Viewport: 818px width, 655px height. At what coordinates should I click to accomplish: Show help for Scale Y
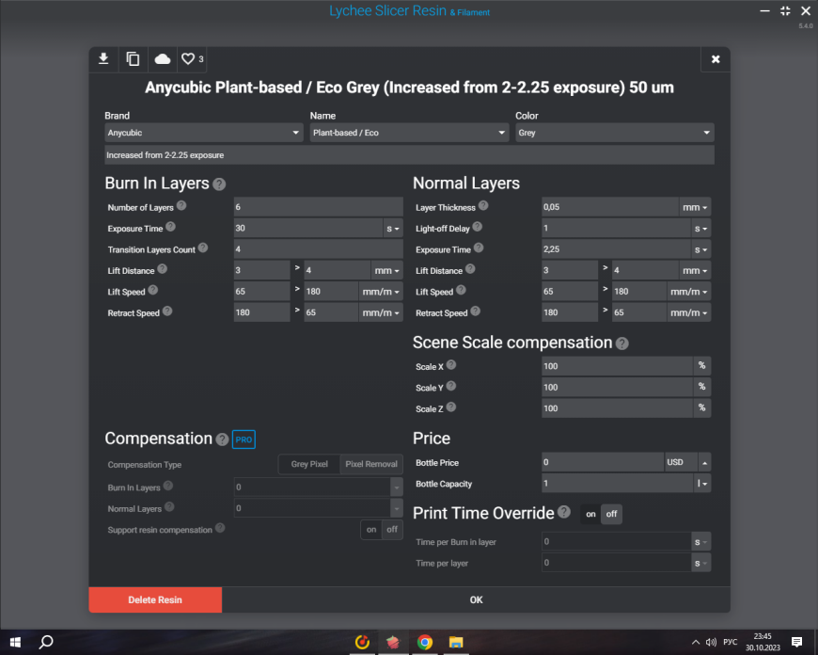[x=451, y=386]
